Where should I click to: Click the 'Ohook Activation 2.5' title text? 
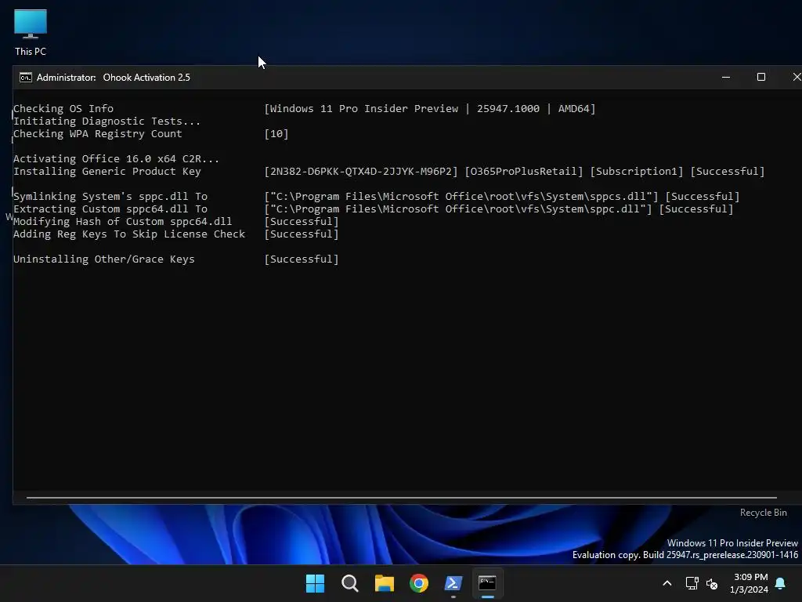pos(146,78)
